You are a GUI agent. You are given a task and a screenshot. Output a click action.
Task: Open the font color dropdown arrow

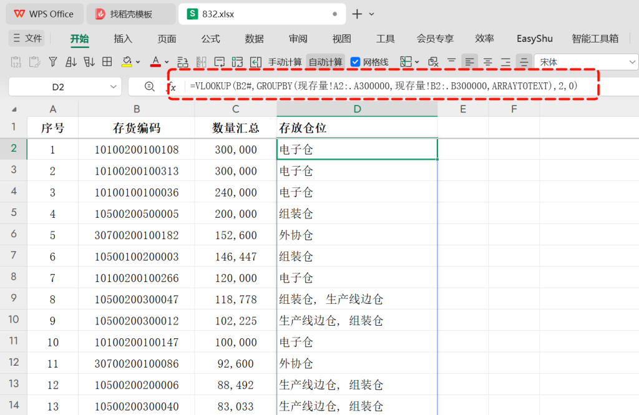click(x=167, y=62)
